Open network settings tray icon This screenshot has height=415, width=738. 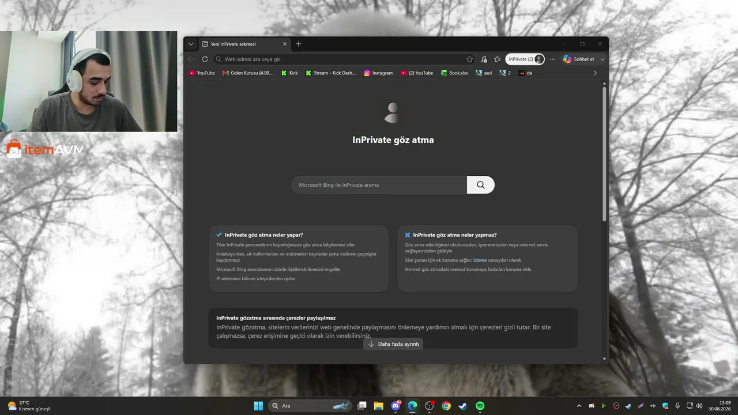click(x=690, y=406)
